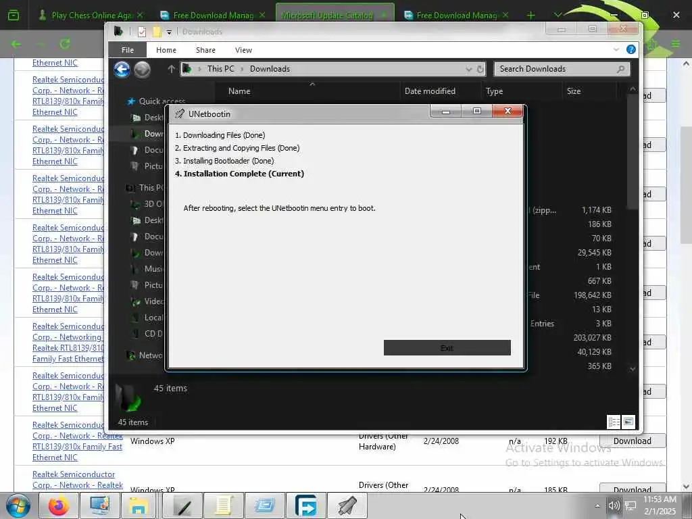Select the file sized 1,174 KB
This screenshot has width=692, height=519.
coord(596,210)
